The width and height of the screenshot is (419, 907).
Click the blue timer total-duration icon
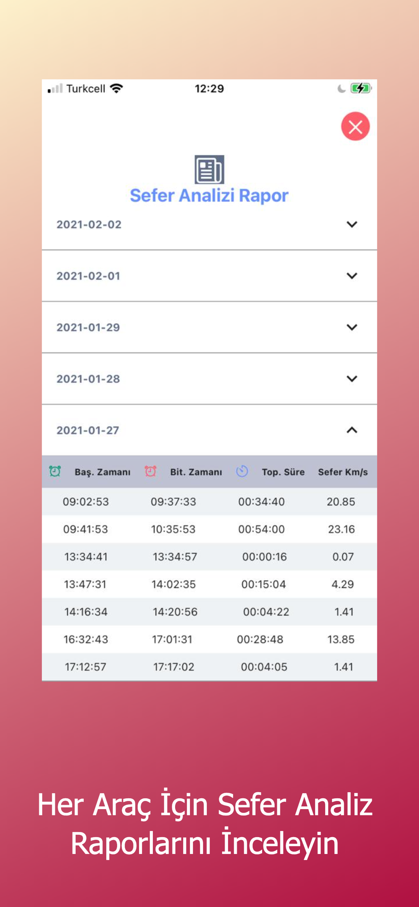[242, 471]
